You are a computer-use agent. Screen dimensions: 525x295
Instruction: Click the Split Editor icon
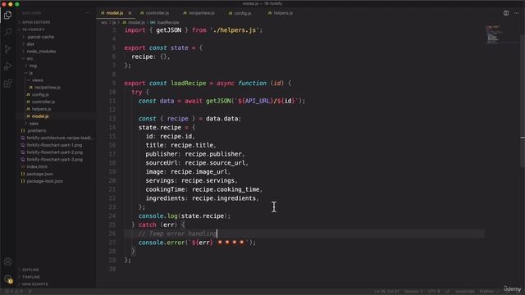pos(506,13)
